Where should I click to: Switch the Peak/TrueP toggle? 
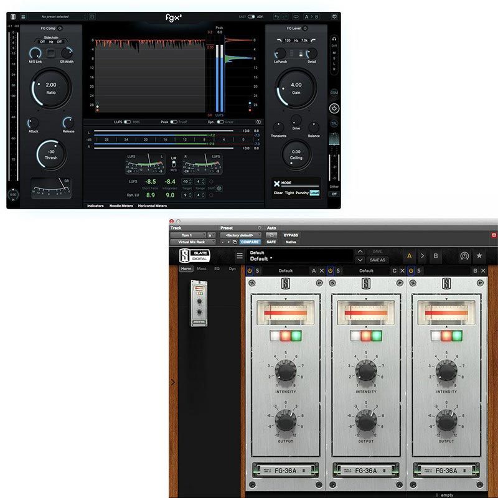pos(174,122)
